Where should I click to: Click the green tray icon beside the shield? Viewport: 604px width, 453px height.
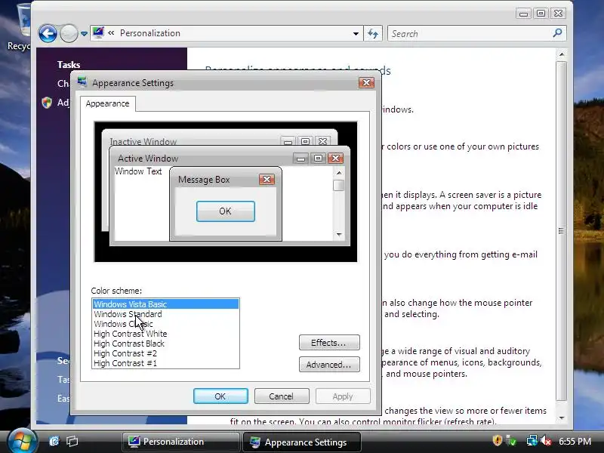(x=512, y=441)
